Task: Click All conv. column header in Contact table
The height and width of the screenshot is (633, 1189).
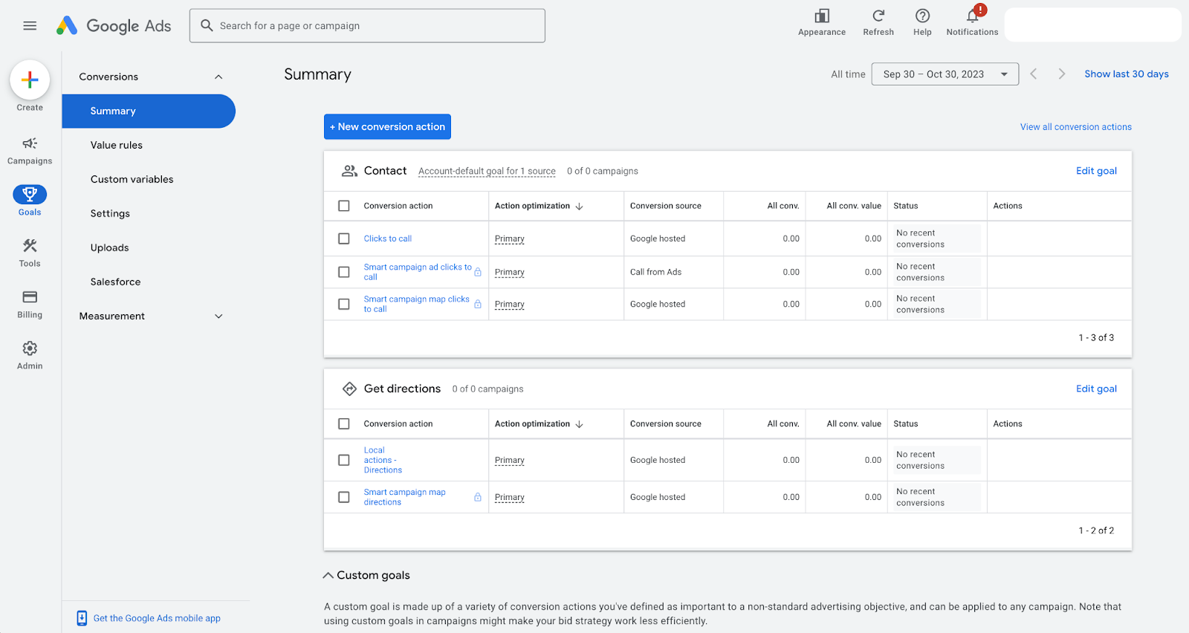Action: 783,206
